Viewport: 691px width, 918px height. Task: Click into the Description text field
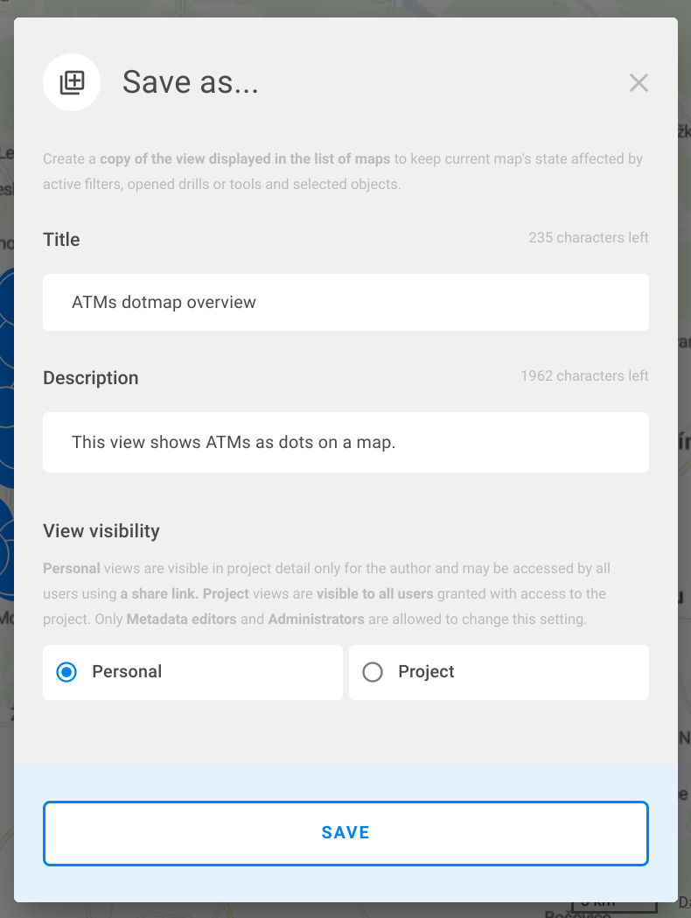click(345, 443)
